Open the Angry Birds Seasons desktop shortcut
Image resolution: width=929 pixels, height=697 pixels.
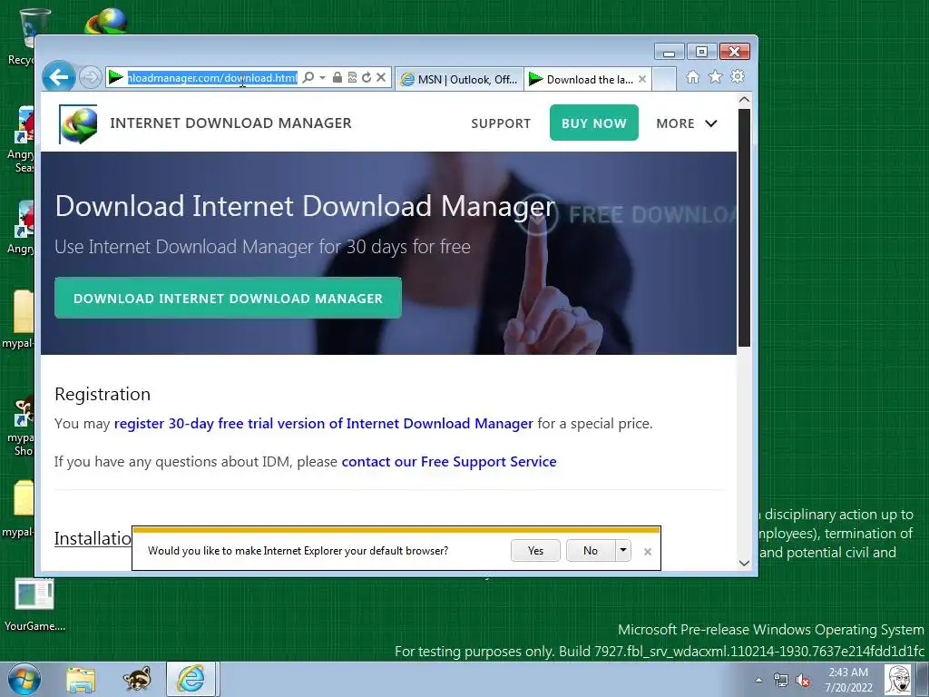(x=23, y=139)
